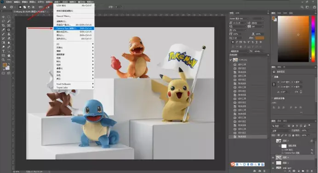Viewport: 318px width, 173px height.
Task: Toggle visibility of Camera Raw smart filter
Action: pos(282,153)
